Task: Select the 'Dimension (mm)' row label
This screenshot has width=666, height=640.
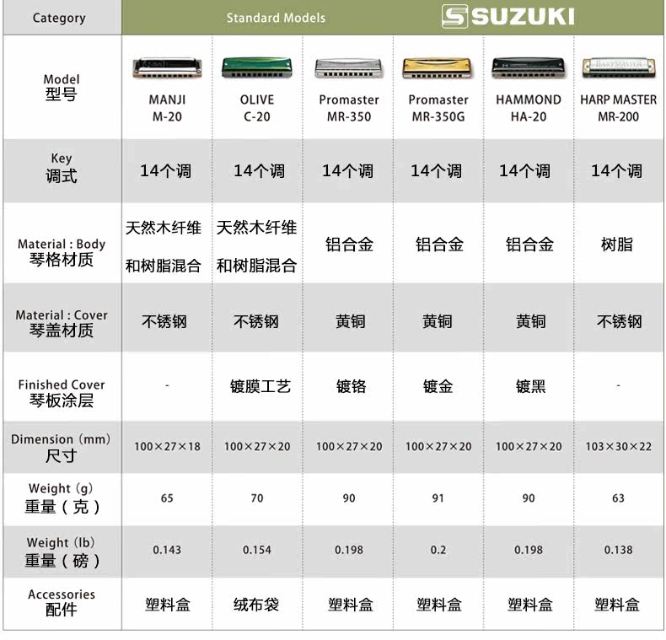Action: (61, 448)
